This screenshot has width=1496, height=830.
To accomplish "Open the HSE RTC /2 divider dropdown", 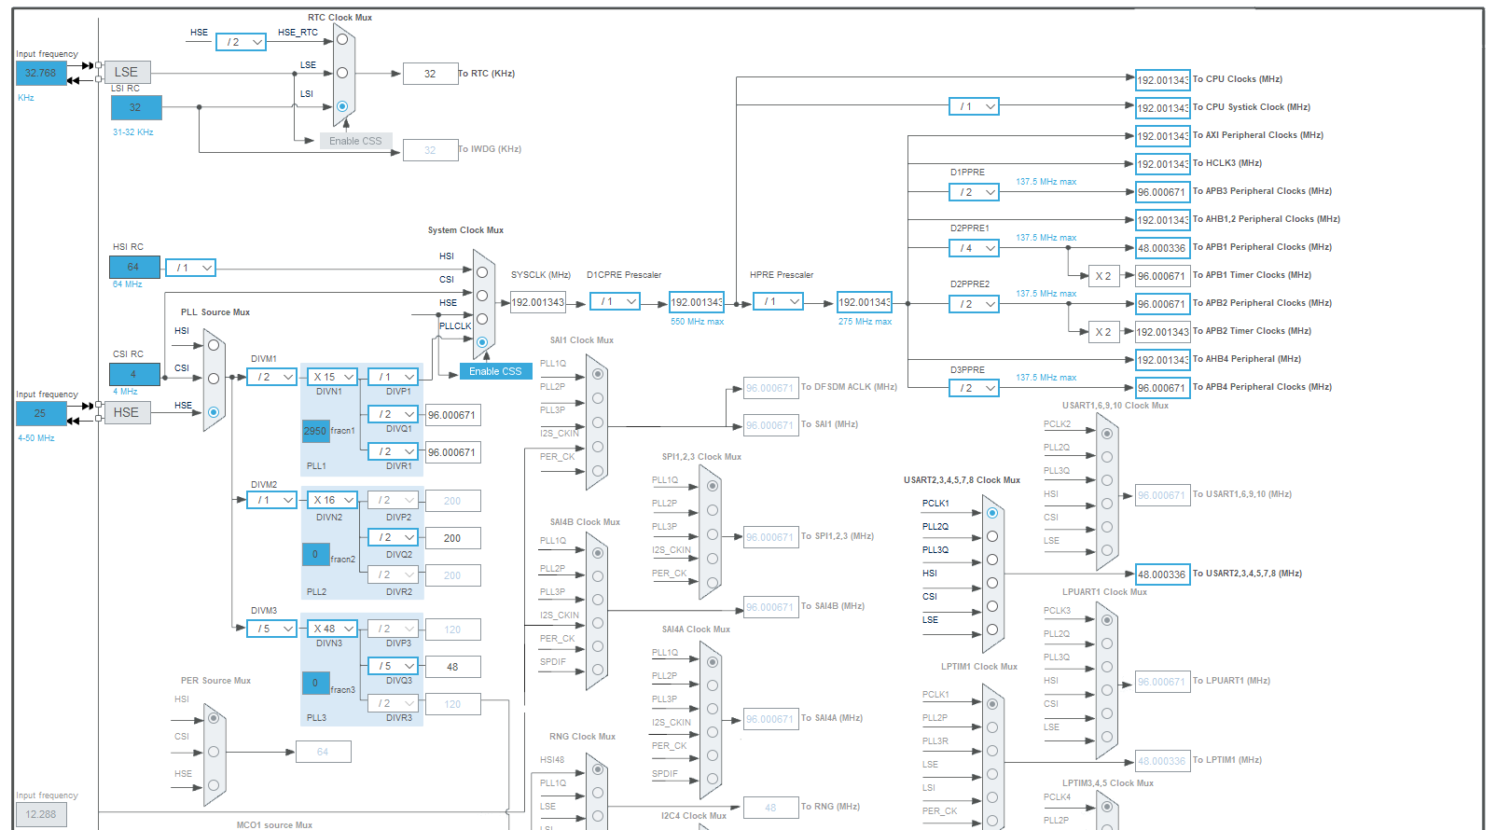I will (241, 42).
